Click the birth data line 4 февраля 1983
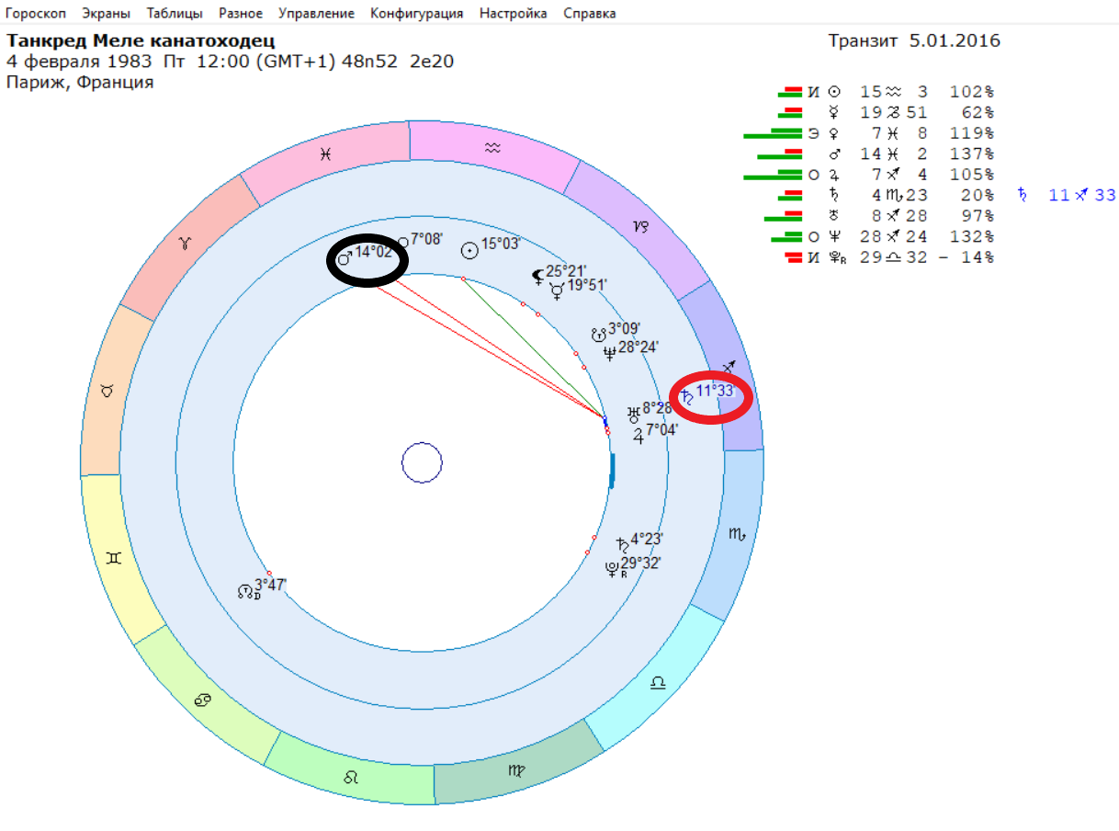The width and height of the screenshot is (1119, 831). pyautogui.click(x=230, y=62)
